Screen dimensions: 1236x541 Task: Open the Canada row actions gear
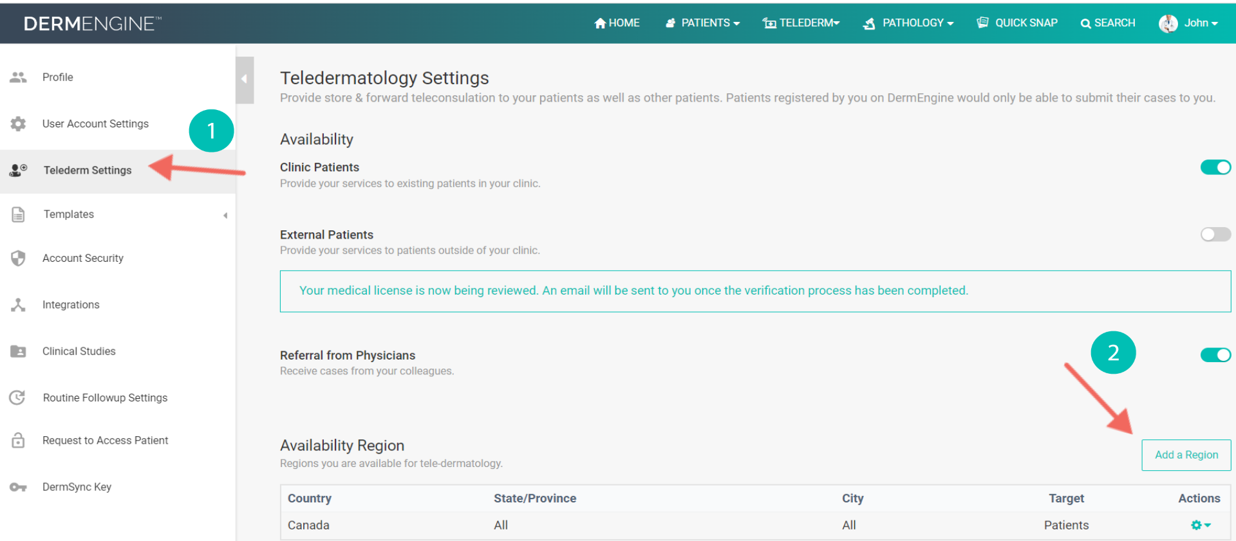point(1201,525)
